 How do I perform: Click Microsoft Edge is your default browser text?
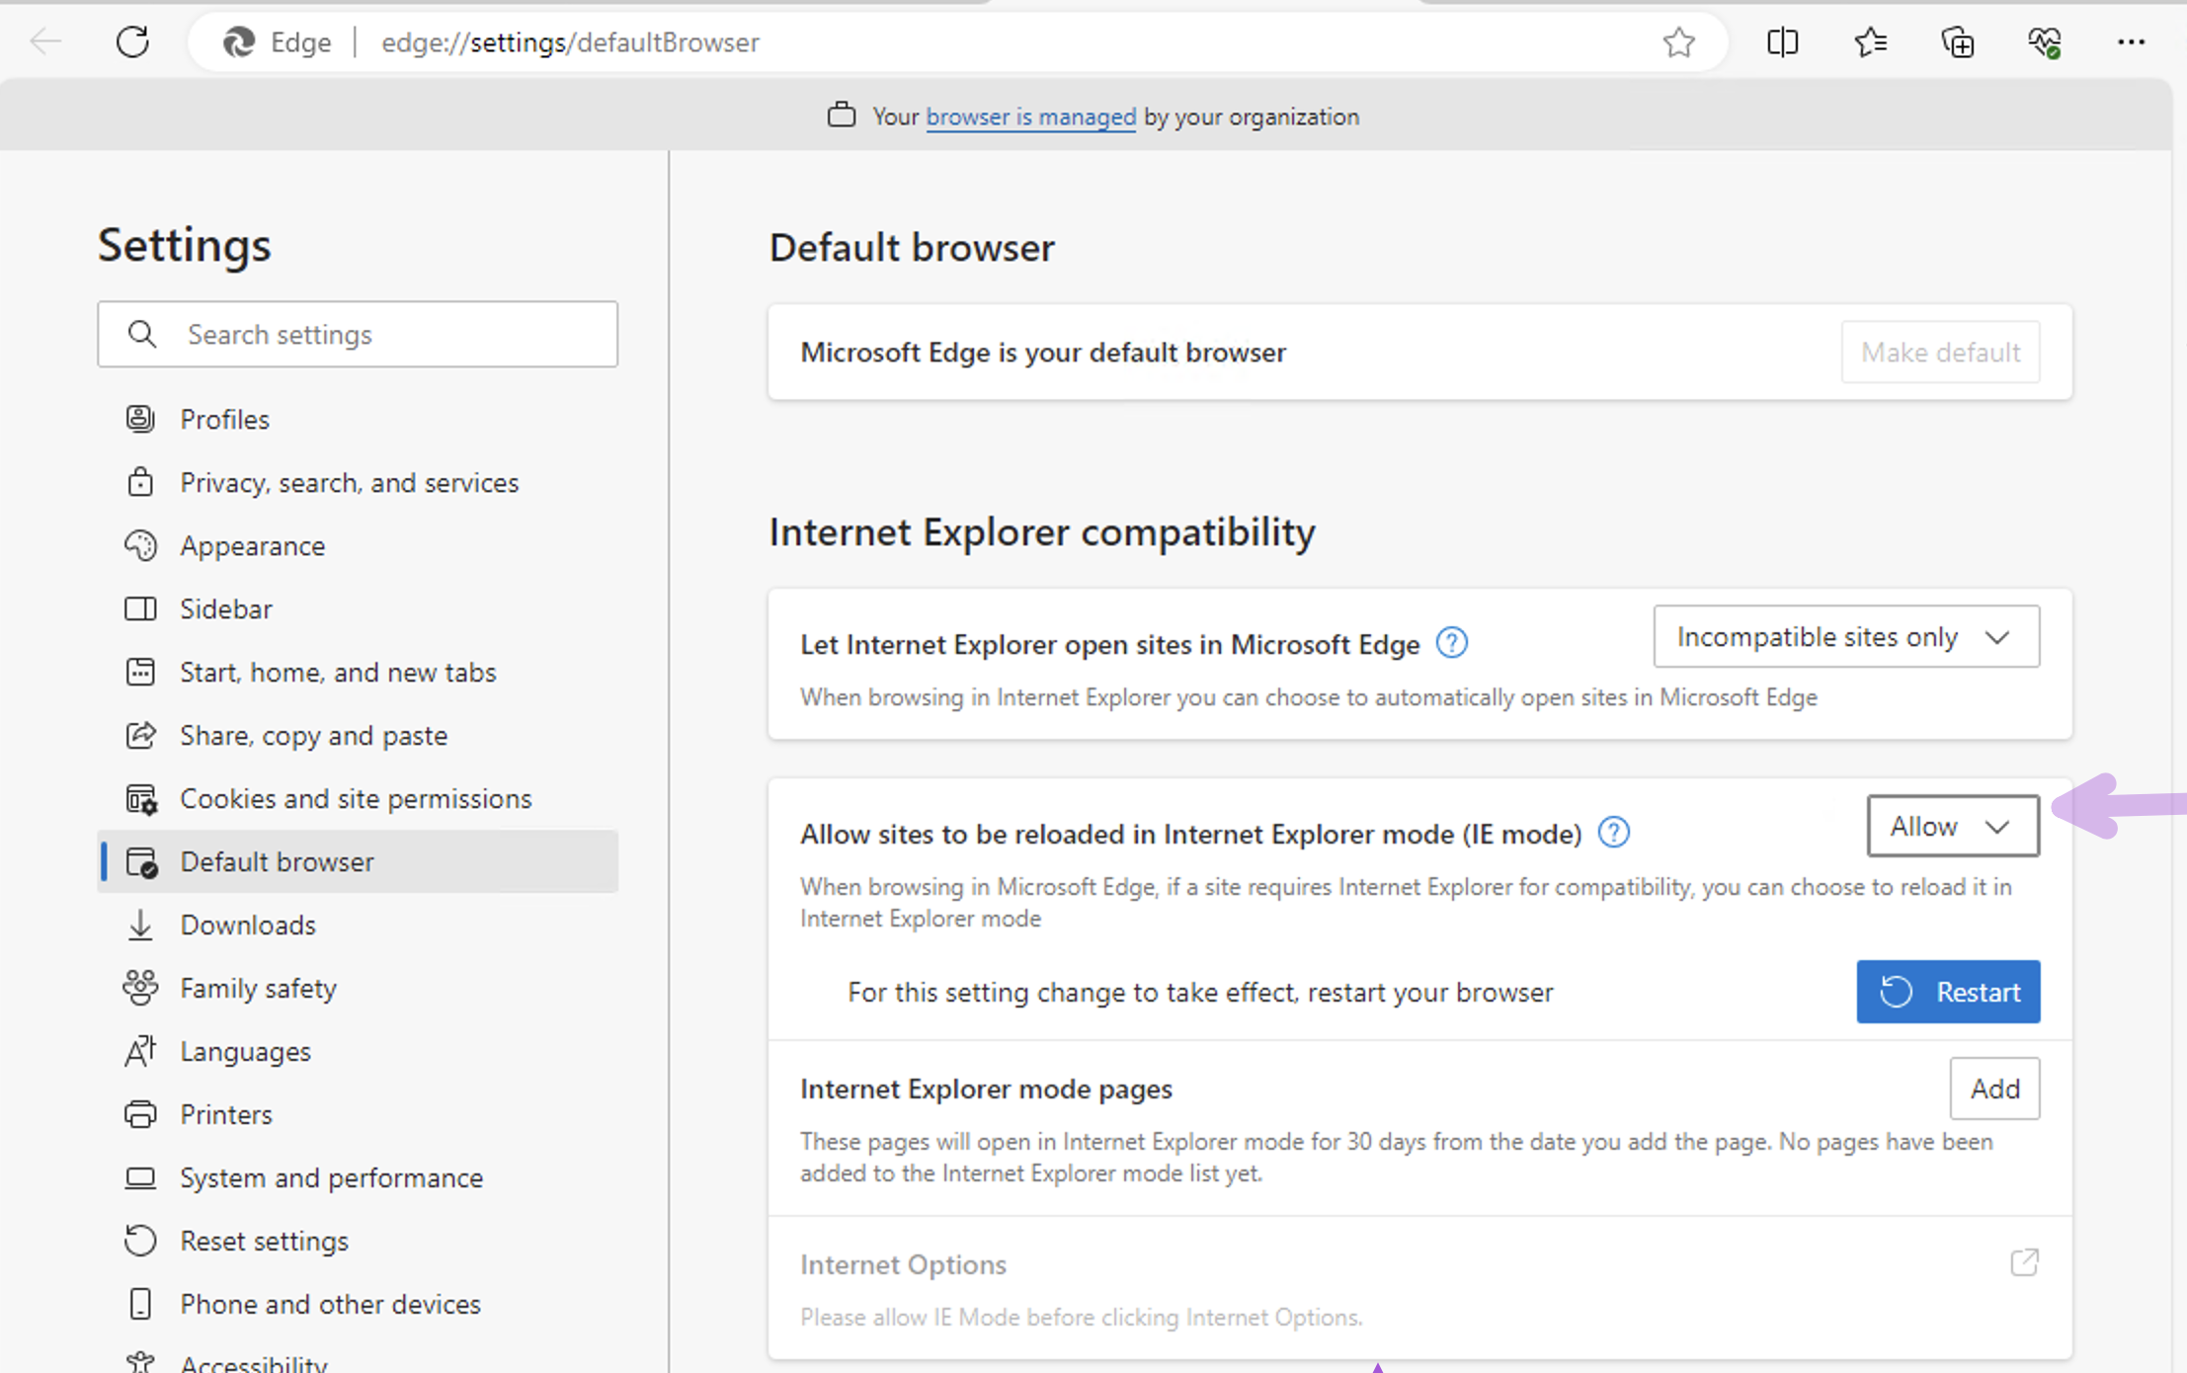click(1043, 352)
